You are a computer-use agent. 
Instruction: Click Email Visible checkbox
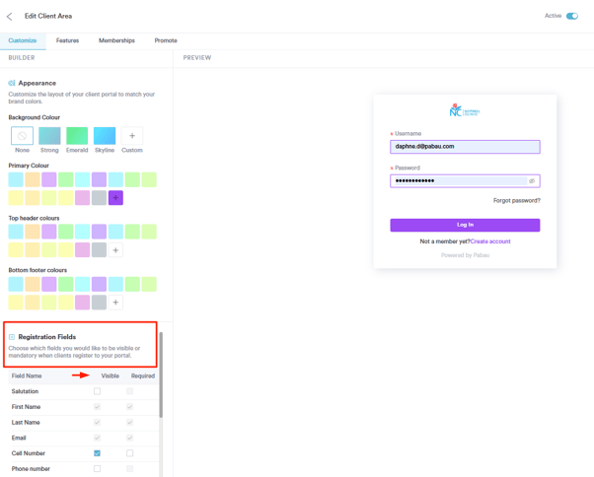[97, 438]
